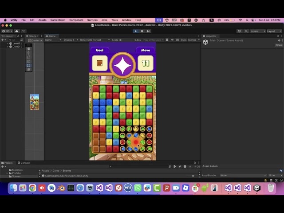Screen dimensions: 284x213
Task: Select the Move tool in Scene toolbar
Action: [x=28, y=53]
